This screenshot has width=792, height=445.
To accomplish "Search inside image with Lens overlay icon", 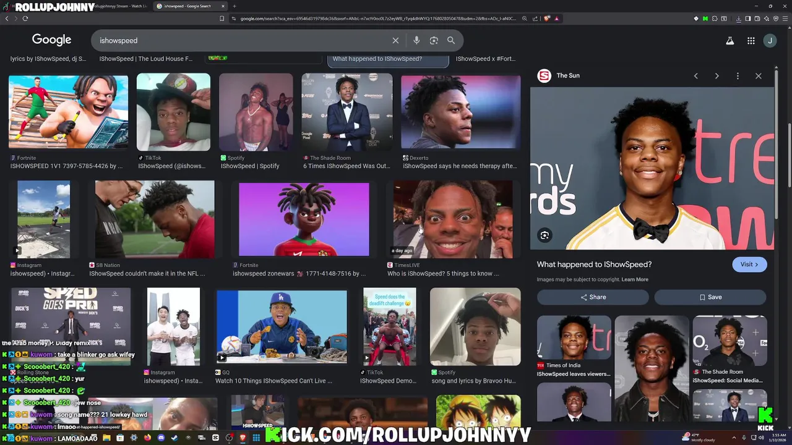I will click(544, 235).
